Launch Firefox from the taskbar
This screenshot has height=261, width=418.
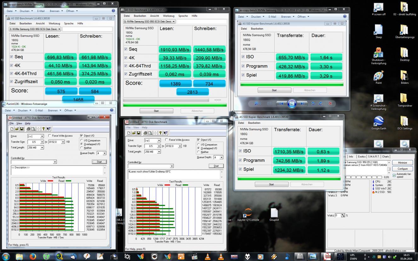(x=33, y=256)
